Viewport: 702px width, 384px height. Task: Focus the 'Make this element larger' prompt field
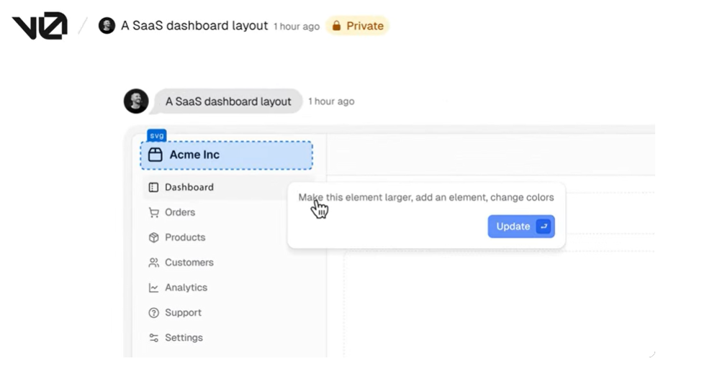(426, 197)
